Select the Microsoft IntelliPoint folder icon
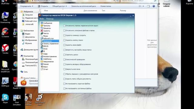The image size is (194, 109). 5,67
